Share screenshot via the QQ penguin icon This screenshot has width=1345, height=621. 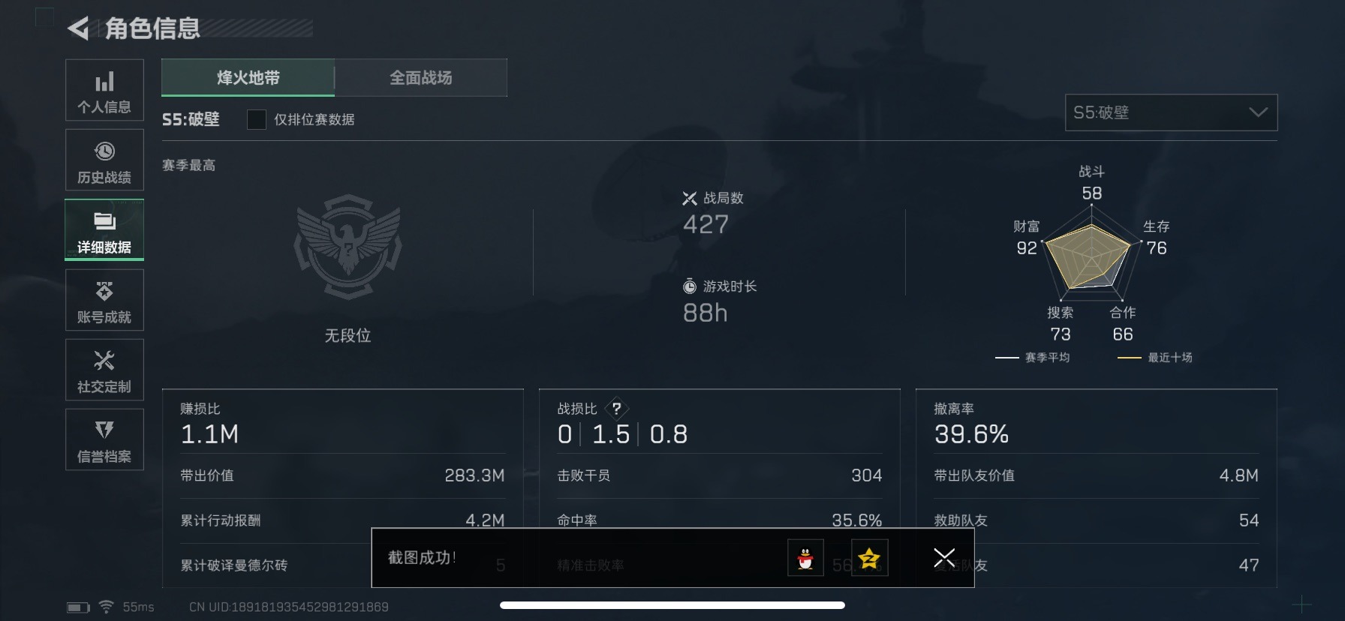805,558
